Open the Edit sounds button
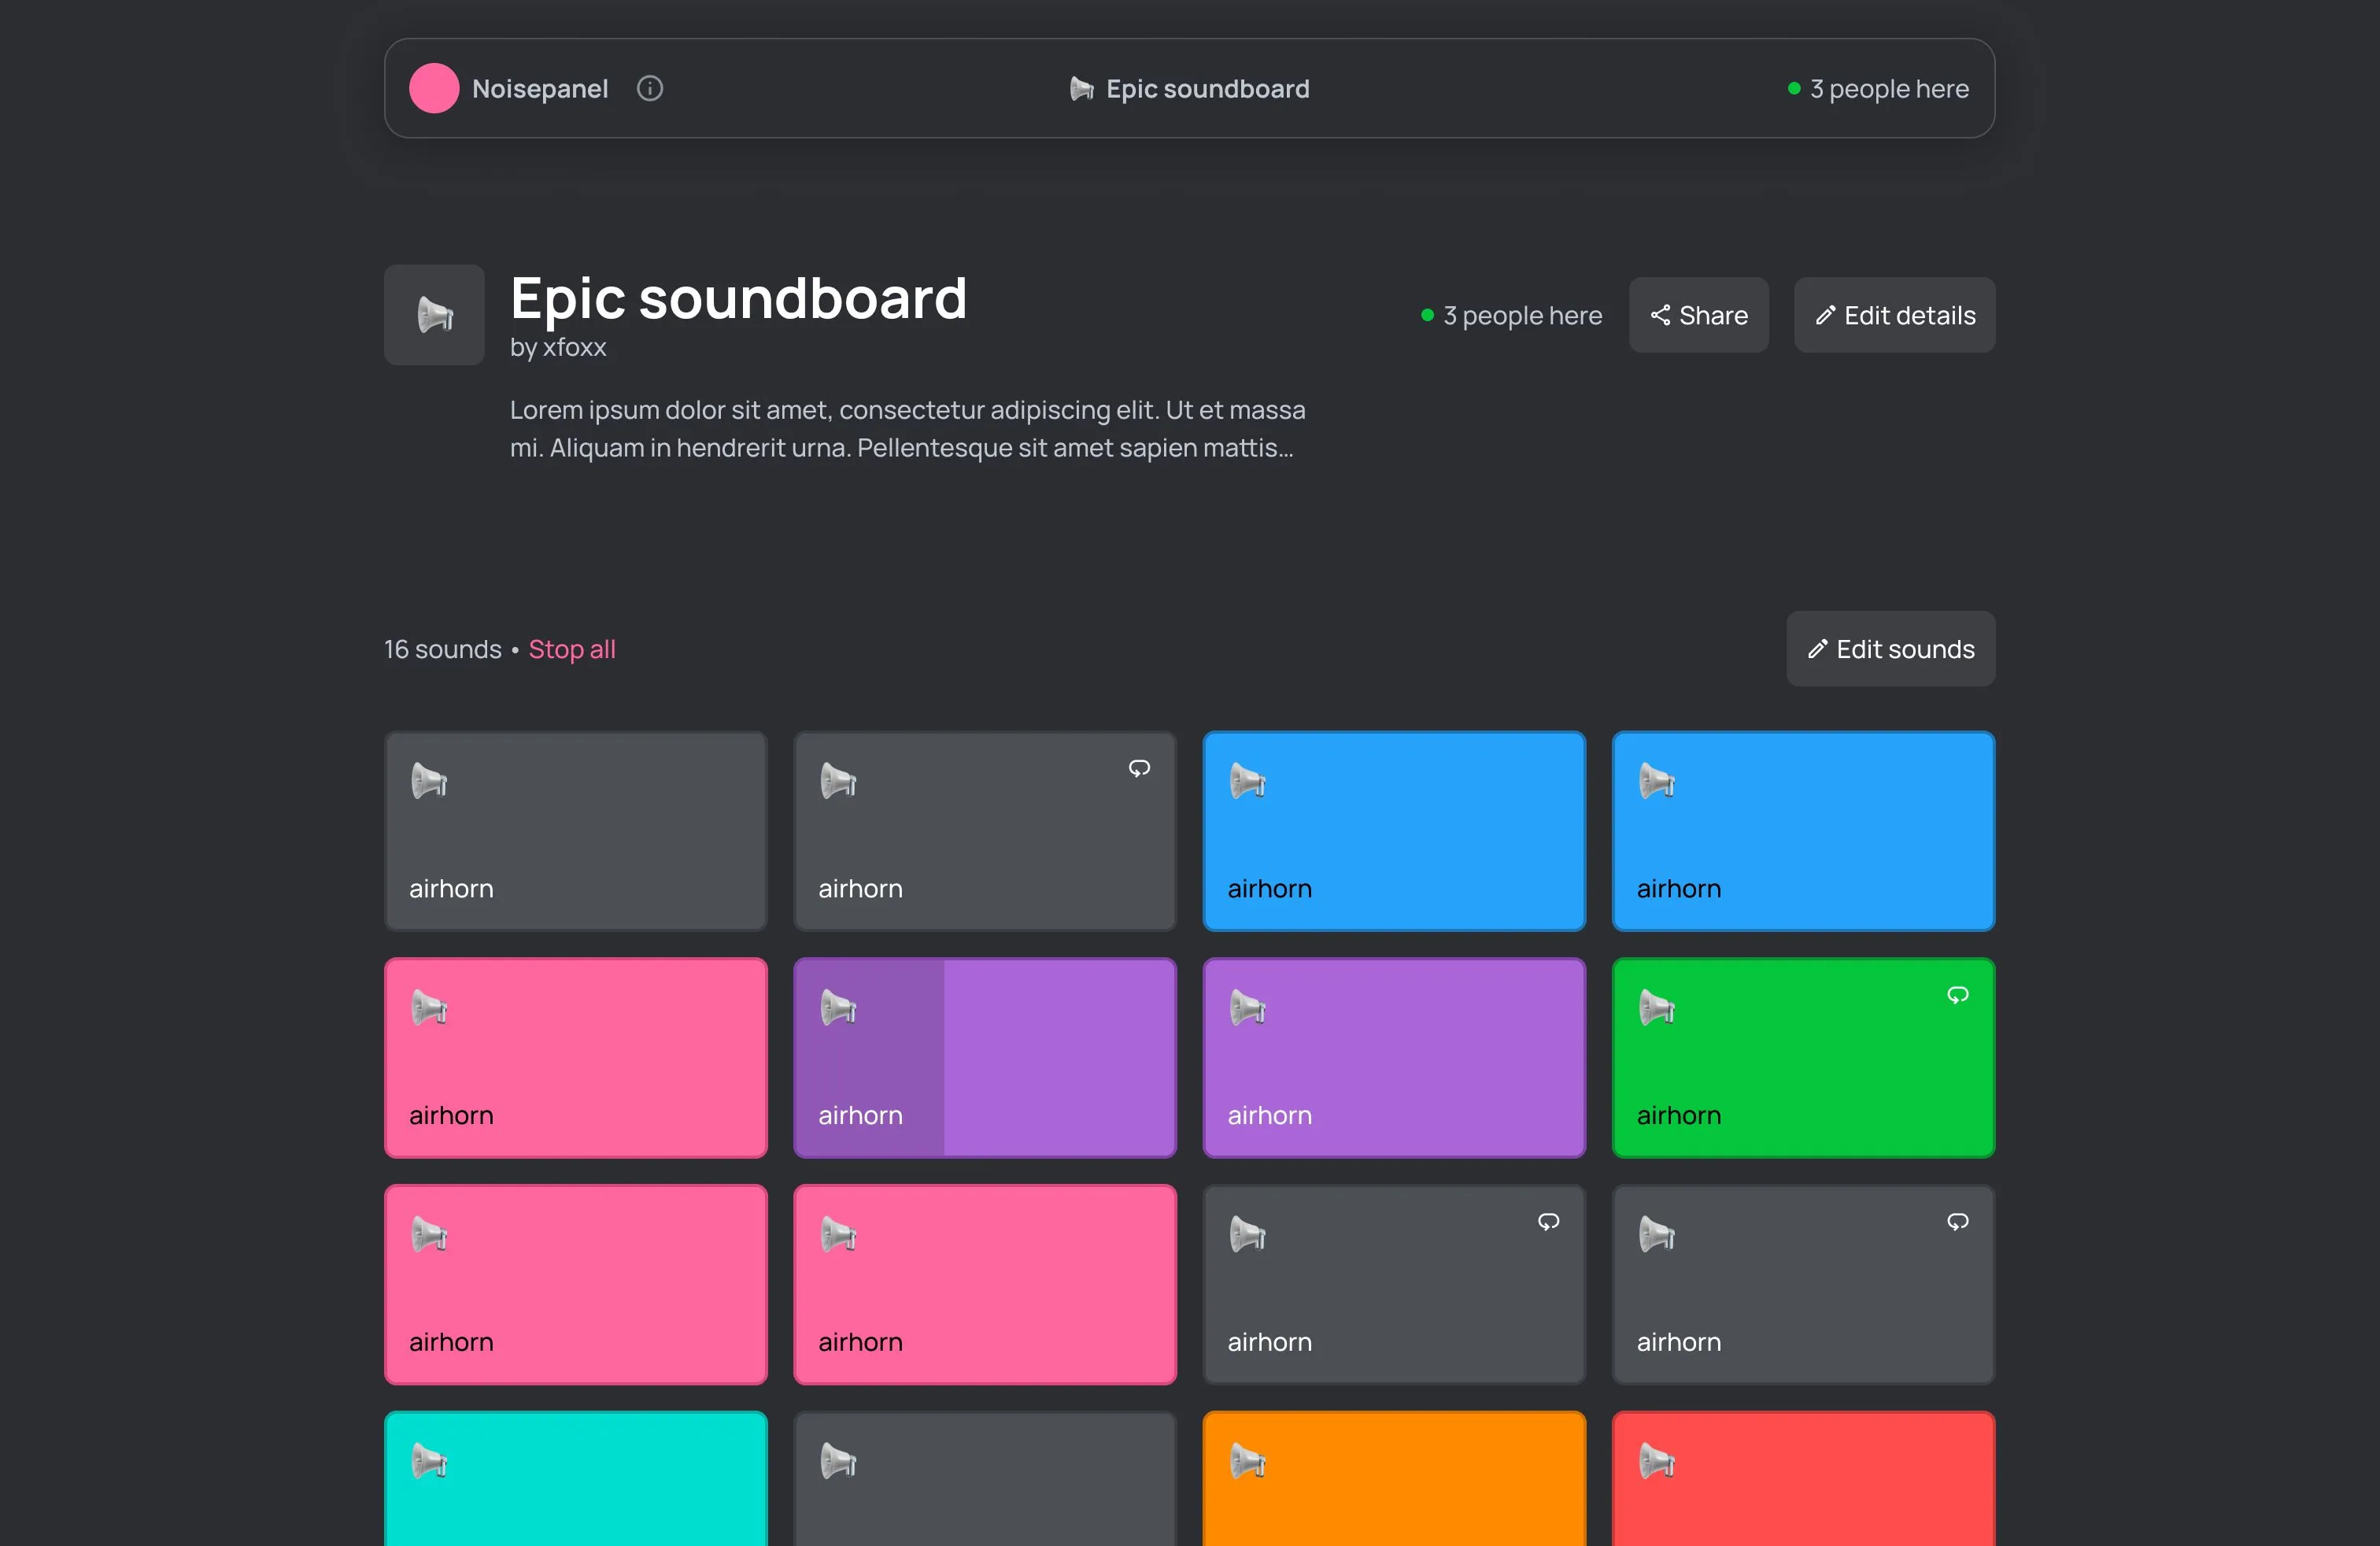The image size is (2380, 1546). coord(1890,649)
